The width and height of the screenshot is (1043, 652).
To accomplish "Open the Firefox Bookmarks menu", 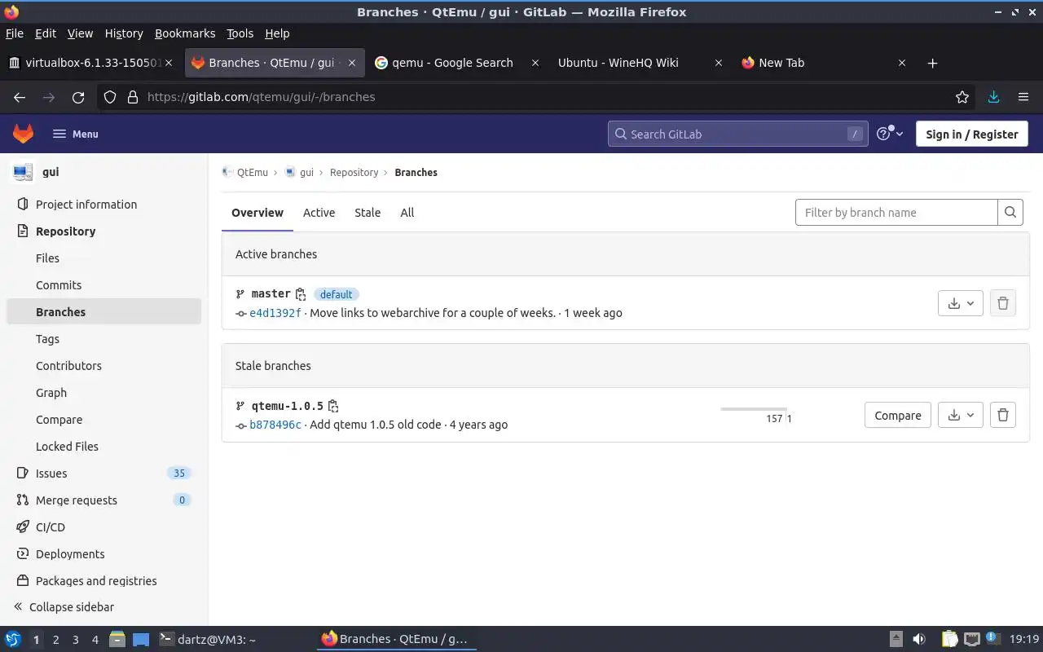I will click(x=185, y=33).
